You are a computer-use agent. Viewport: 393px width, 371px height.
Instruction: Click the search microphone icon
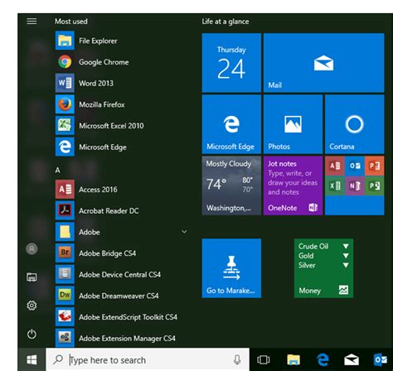(237, 359)
